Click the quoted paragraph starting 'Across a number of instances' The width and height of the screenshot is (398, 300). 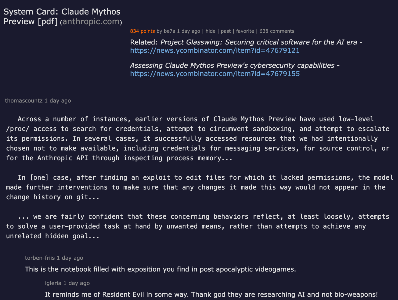(197, 138)
